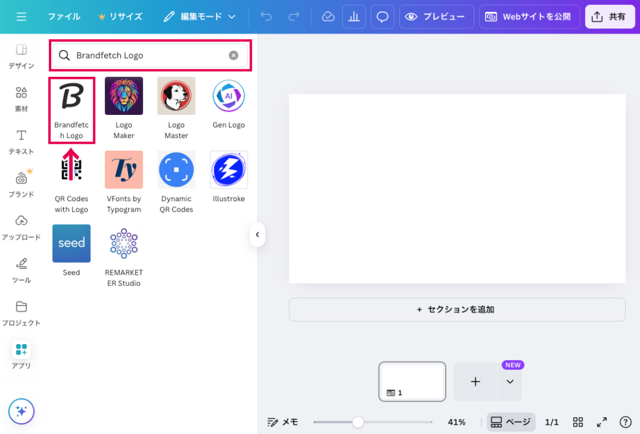Open the 素材 sidebar tab
This screenshot has height=434, width=640.
[21, 99]
